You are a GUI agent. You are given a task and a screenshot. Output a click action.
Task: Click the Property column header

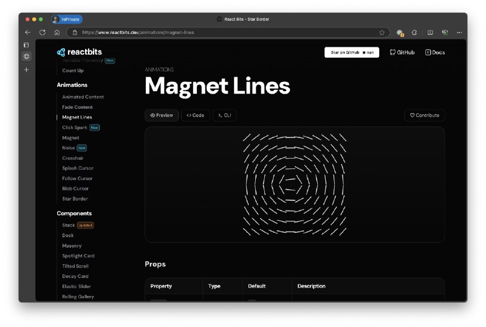tap(161, 286)
